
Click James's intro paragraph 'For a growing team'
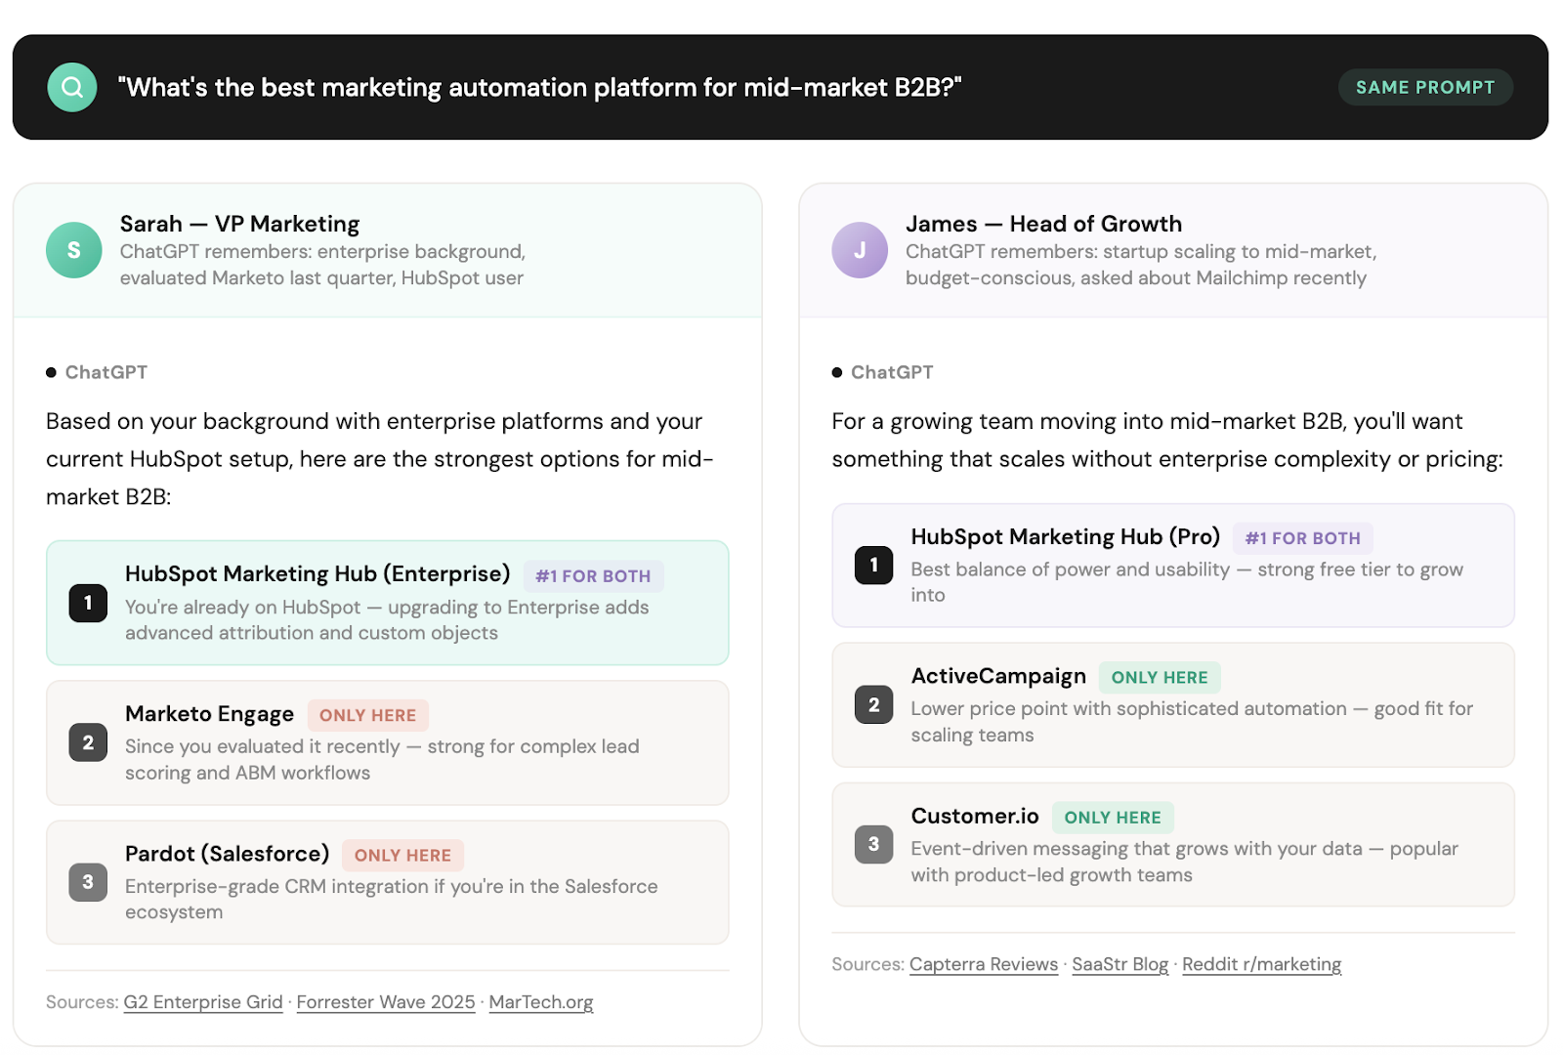click(1167, 440)
